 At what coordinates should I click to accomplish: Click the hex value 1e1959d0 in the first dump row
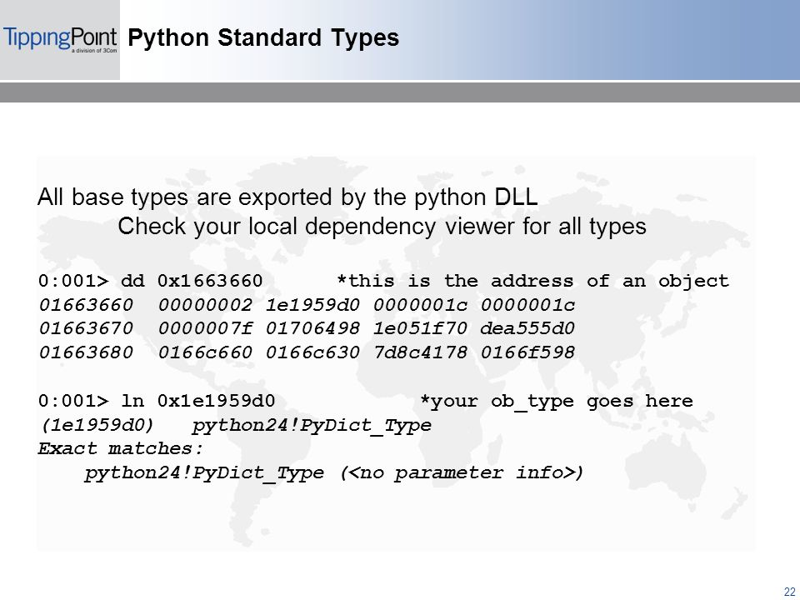point(312,305)
